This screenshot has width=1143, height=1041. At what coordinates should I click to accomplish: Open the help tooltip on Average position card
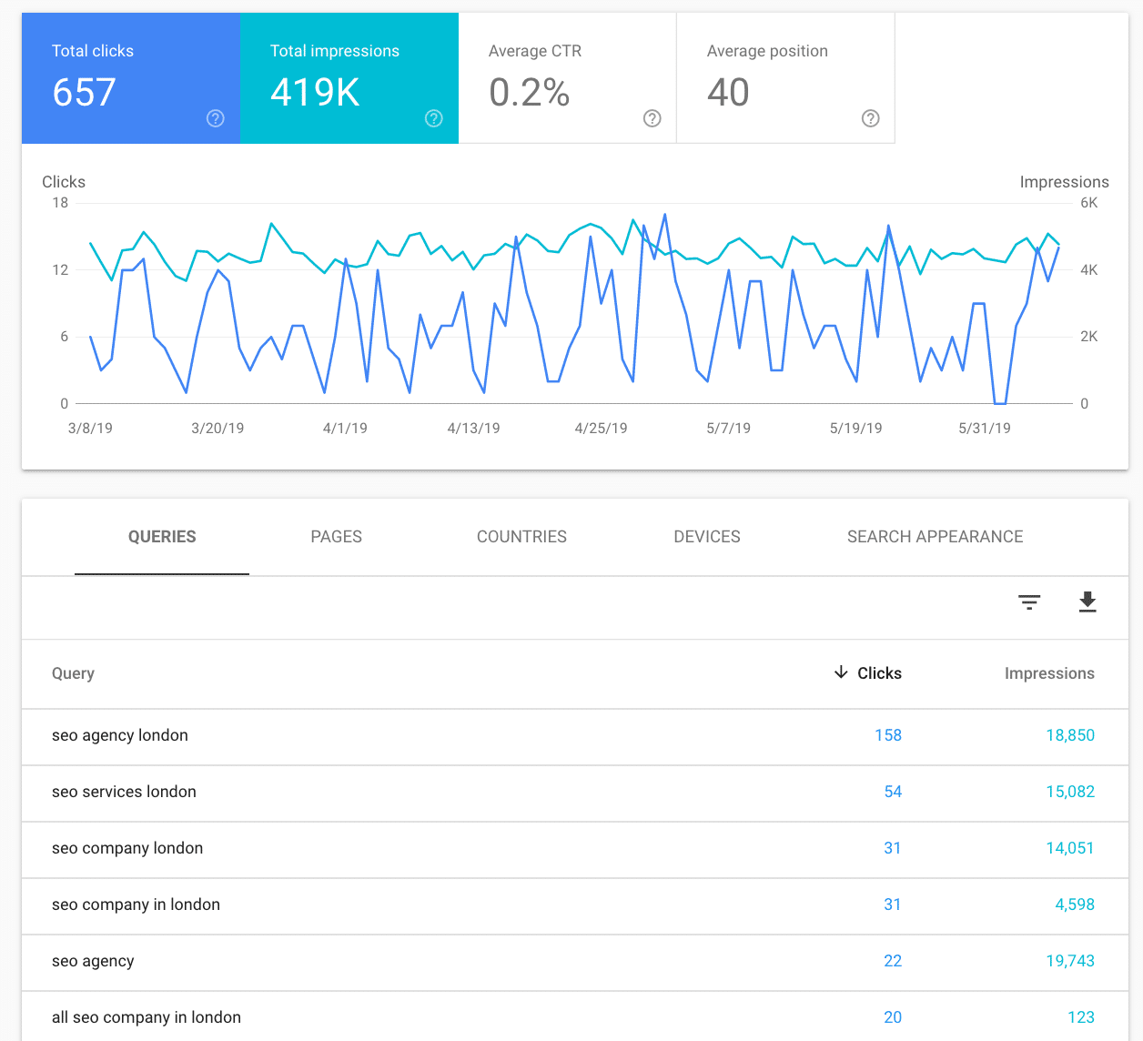(x=870, y=118)
